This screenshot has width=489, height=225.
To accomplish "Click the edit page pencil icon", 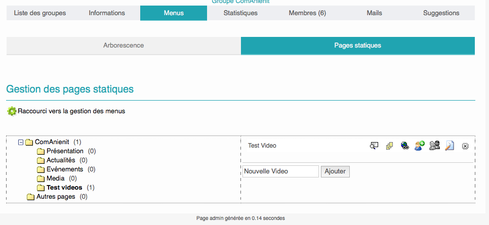I will click(450, 146).
